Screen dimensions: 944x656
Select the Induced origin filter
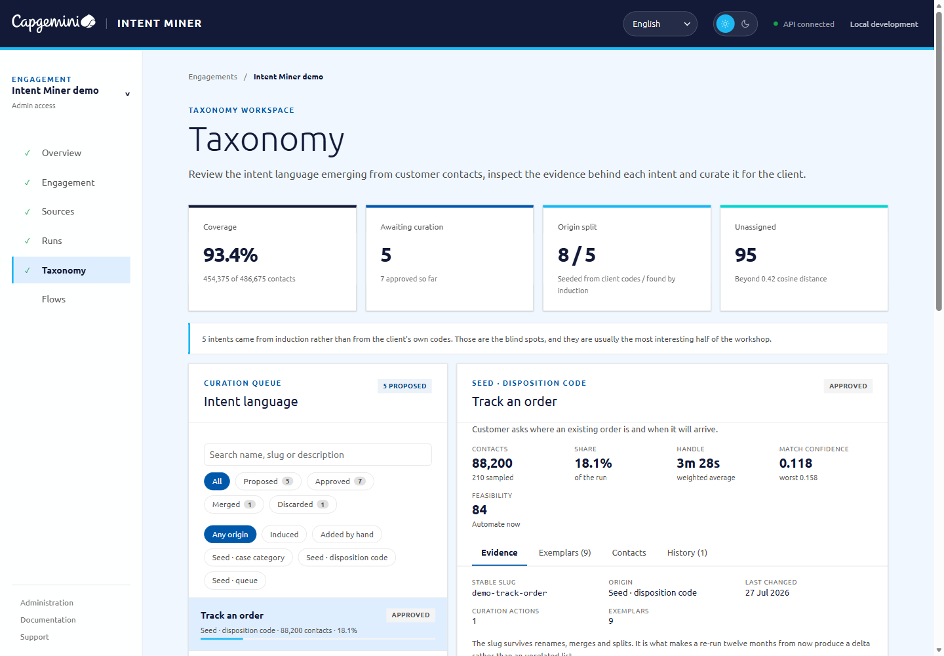tap(284, 535)
